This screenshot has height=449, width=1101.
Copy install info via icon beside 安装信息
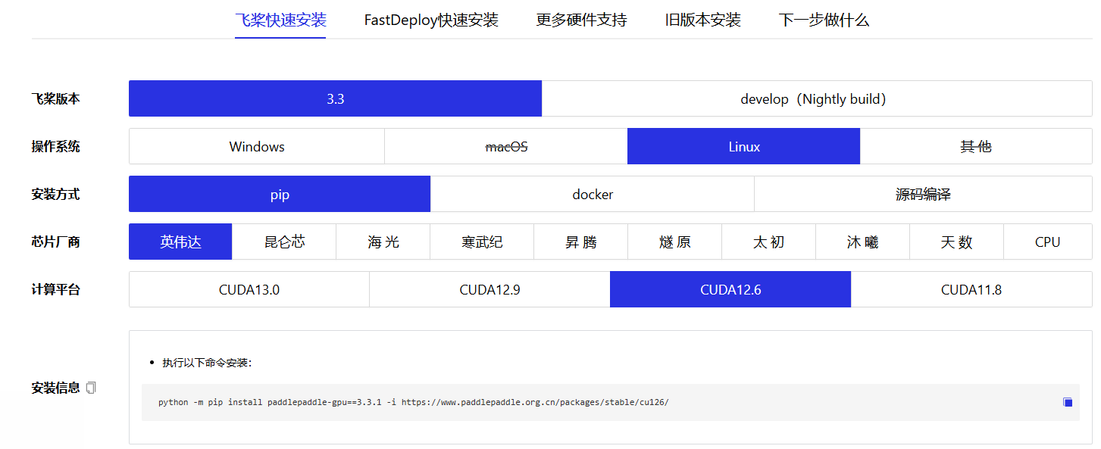(x=92, y=388)
